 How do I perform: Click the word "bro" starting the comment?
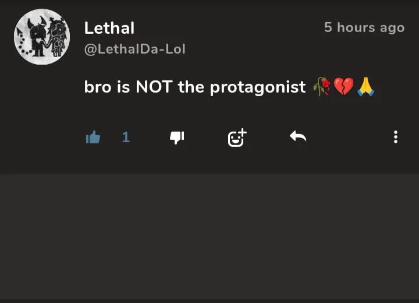point(97,87)
